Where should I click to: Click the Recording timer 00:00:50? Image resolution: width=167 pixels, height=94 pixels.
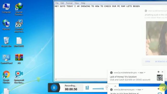[x=71, y=89]
